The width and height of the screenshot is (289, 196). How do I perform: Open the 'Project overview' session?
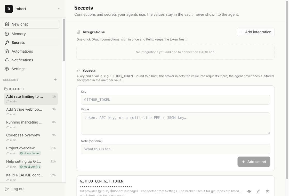coord(31,151)
